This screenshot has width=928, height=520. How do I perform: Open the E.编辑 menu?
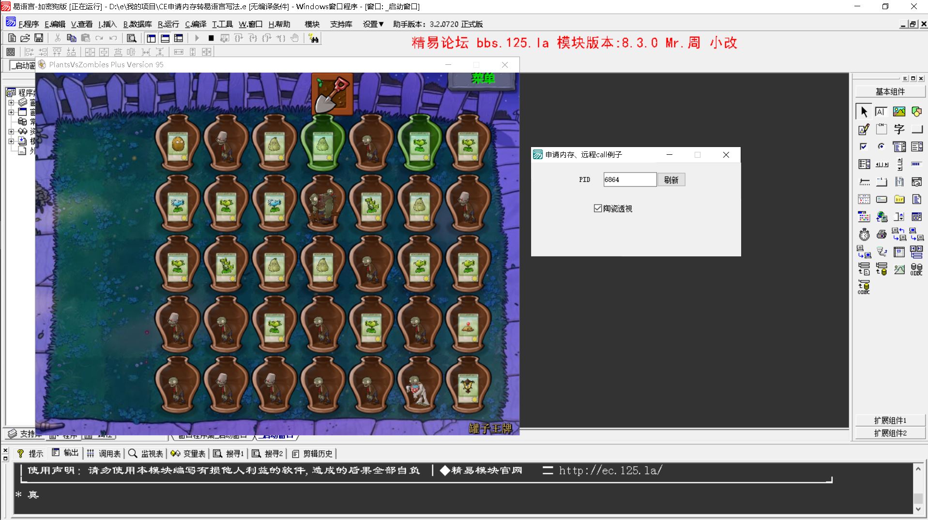point(55,24)
